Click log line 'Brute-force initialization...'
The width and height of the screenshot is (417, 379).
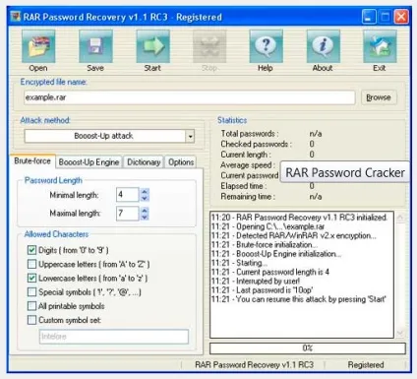coord(265,245)
